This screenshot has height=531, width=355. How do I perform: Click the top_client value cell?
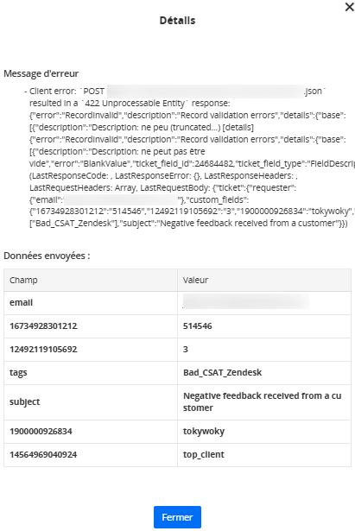pyautogui.click(x=264, y=455)
